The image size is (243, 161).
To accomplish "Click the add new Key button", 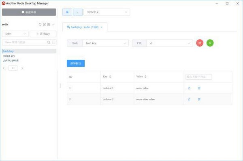I will point(43,34).
